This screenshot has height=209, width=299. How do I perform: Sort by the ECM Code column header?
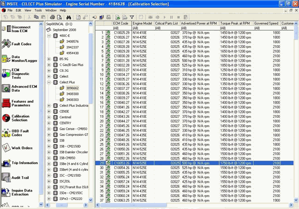pos(122,23)
